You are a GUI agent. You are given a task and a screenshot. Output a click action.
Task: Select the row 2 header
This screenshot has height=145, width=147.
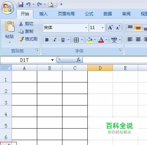(x=6, y=88)
